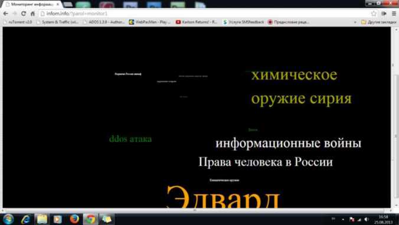This screenshot has width=399, height=225.
Task: Open Firefox from the taskbar
Action: point(74,219)
